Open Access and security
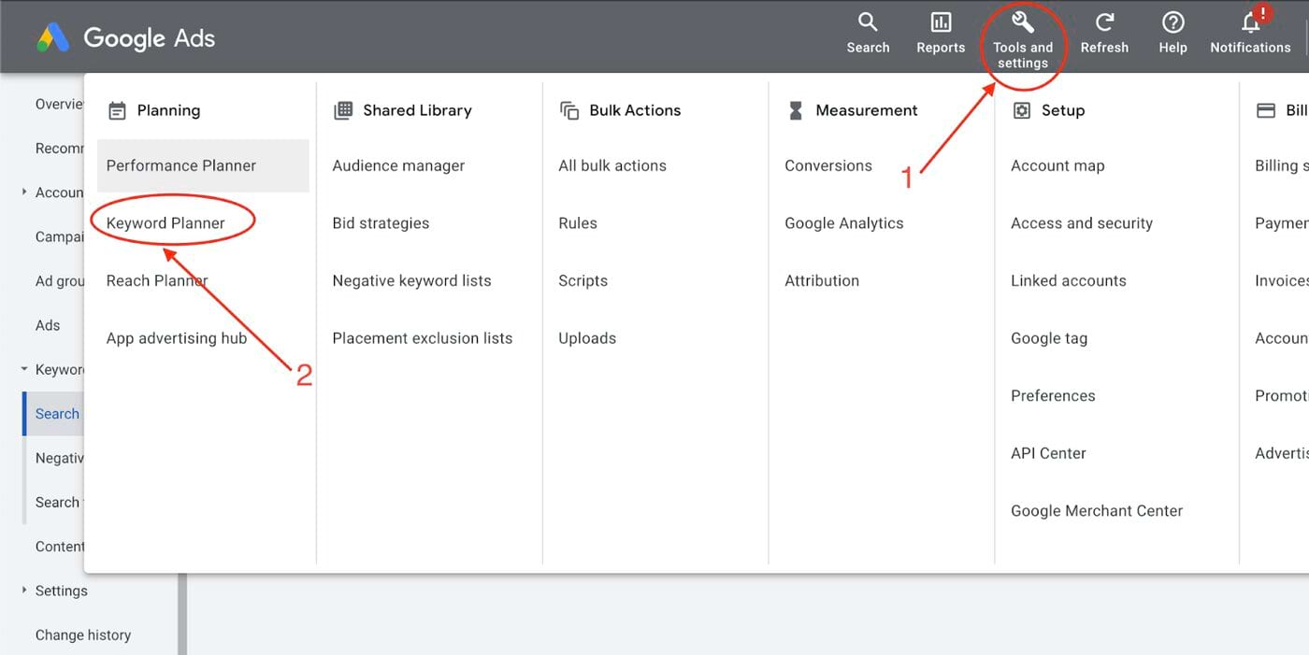Viewport: 1309px width, 655px height. 1082,223
